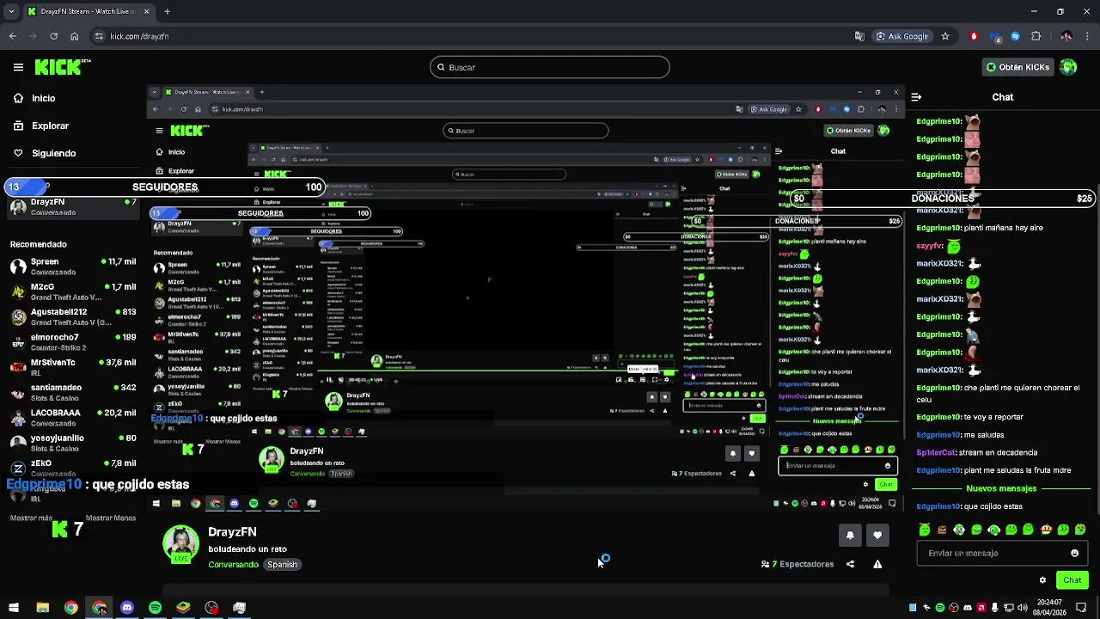Select the DrayzFN Stream browser tab
This screenshot has height=619, width=1100.
coord(88,12)
